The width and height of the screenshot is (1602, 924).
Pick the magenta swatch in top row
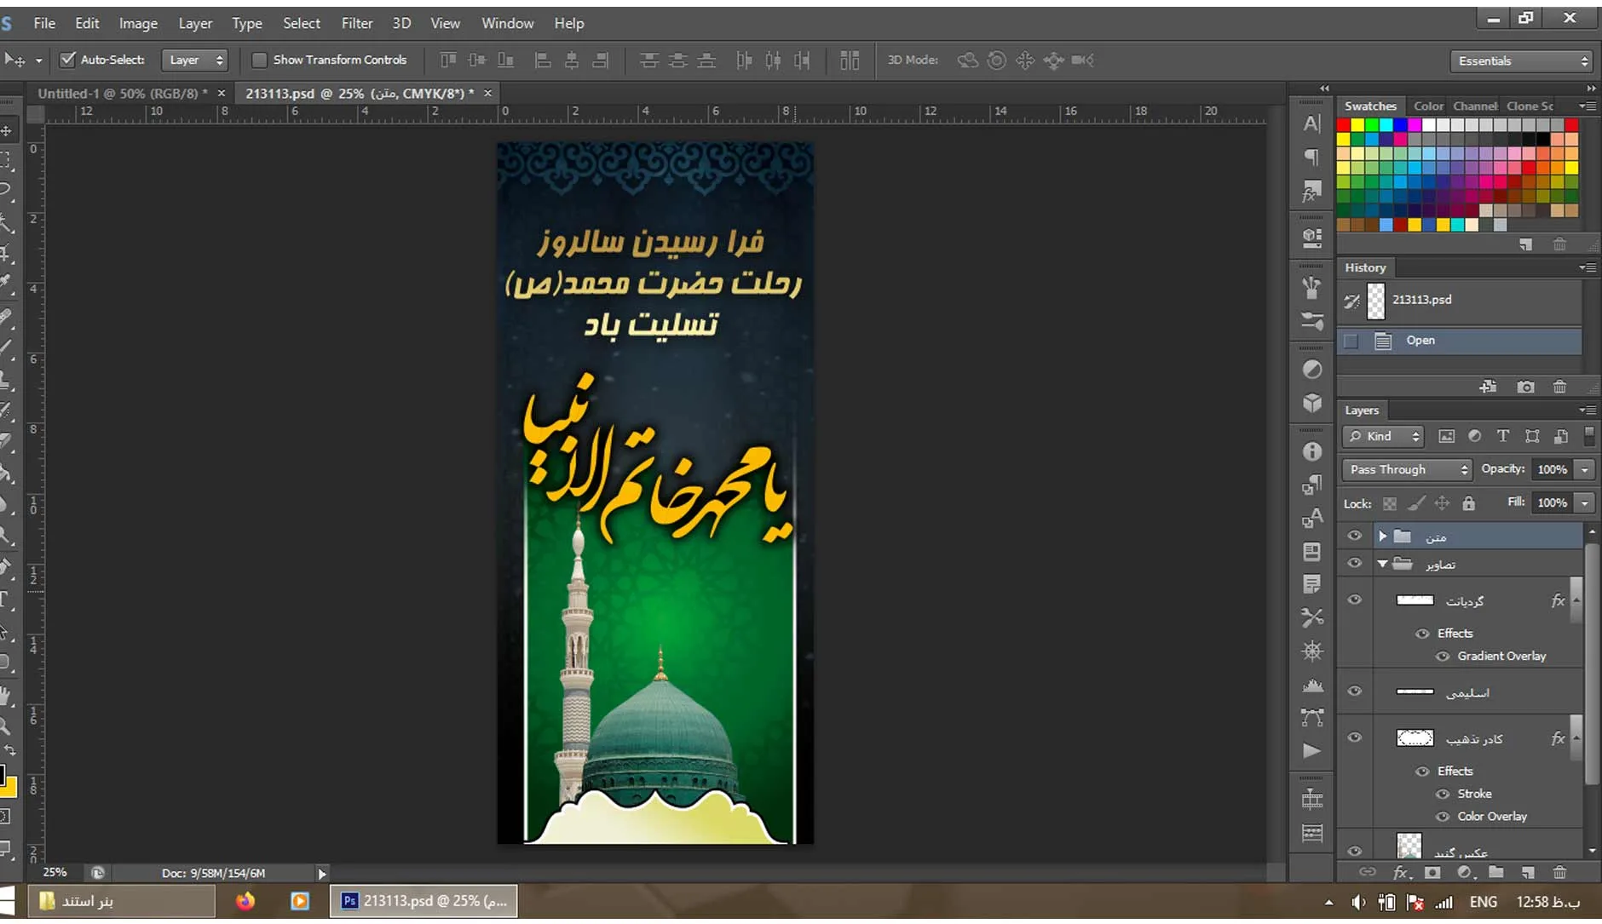tap(1415, 125)
